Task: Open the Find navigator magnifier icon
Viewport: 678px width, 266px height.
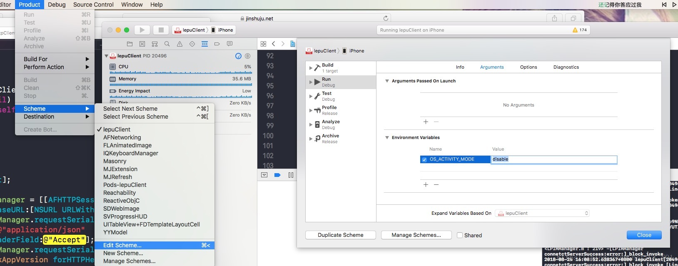Action: pos(167,44)
